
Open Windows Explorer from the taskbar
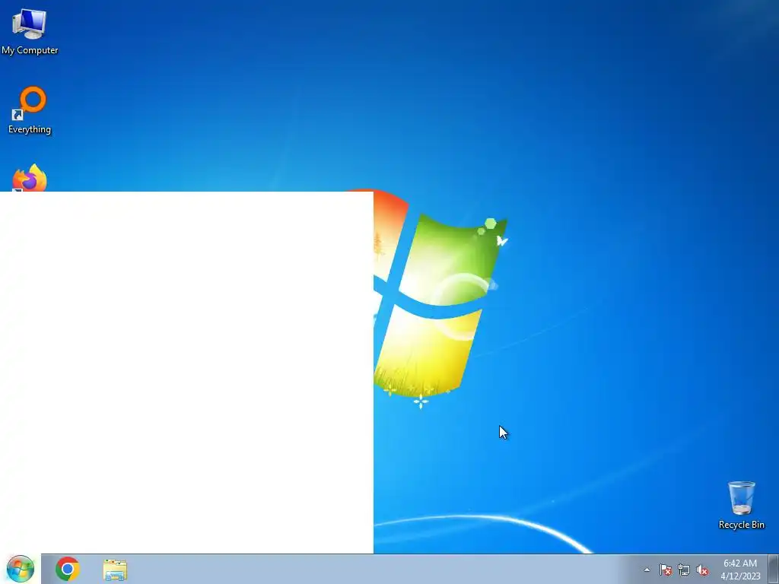pyautogui.click(x=115, y=570)
